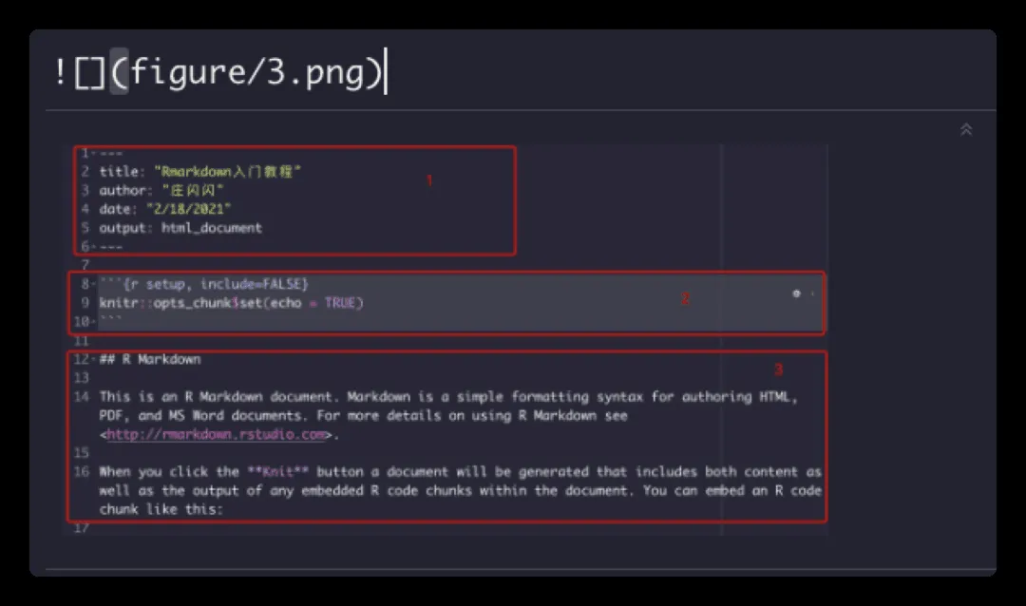This screenshot has width=1026, height=606.
Task: Click the output: html_document line
Action: [x=180, y=228]
